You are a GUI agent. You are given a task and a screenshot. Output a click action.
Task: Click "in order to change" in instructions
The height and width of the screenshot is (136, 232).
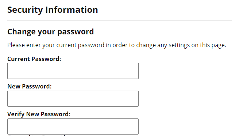click(131, 45)
